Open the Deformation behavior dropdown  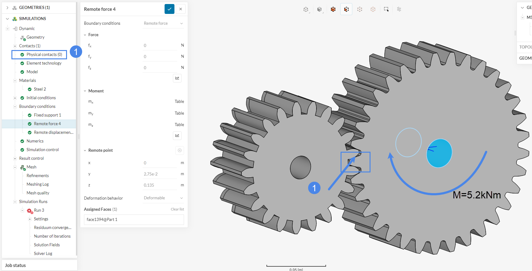point(163,198)
